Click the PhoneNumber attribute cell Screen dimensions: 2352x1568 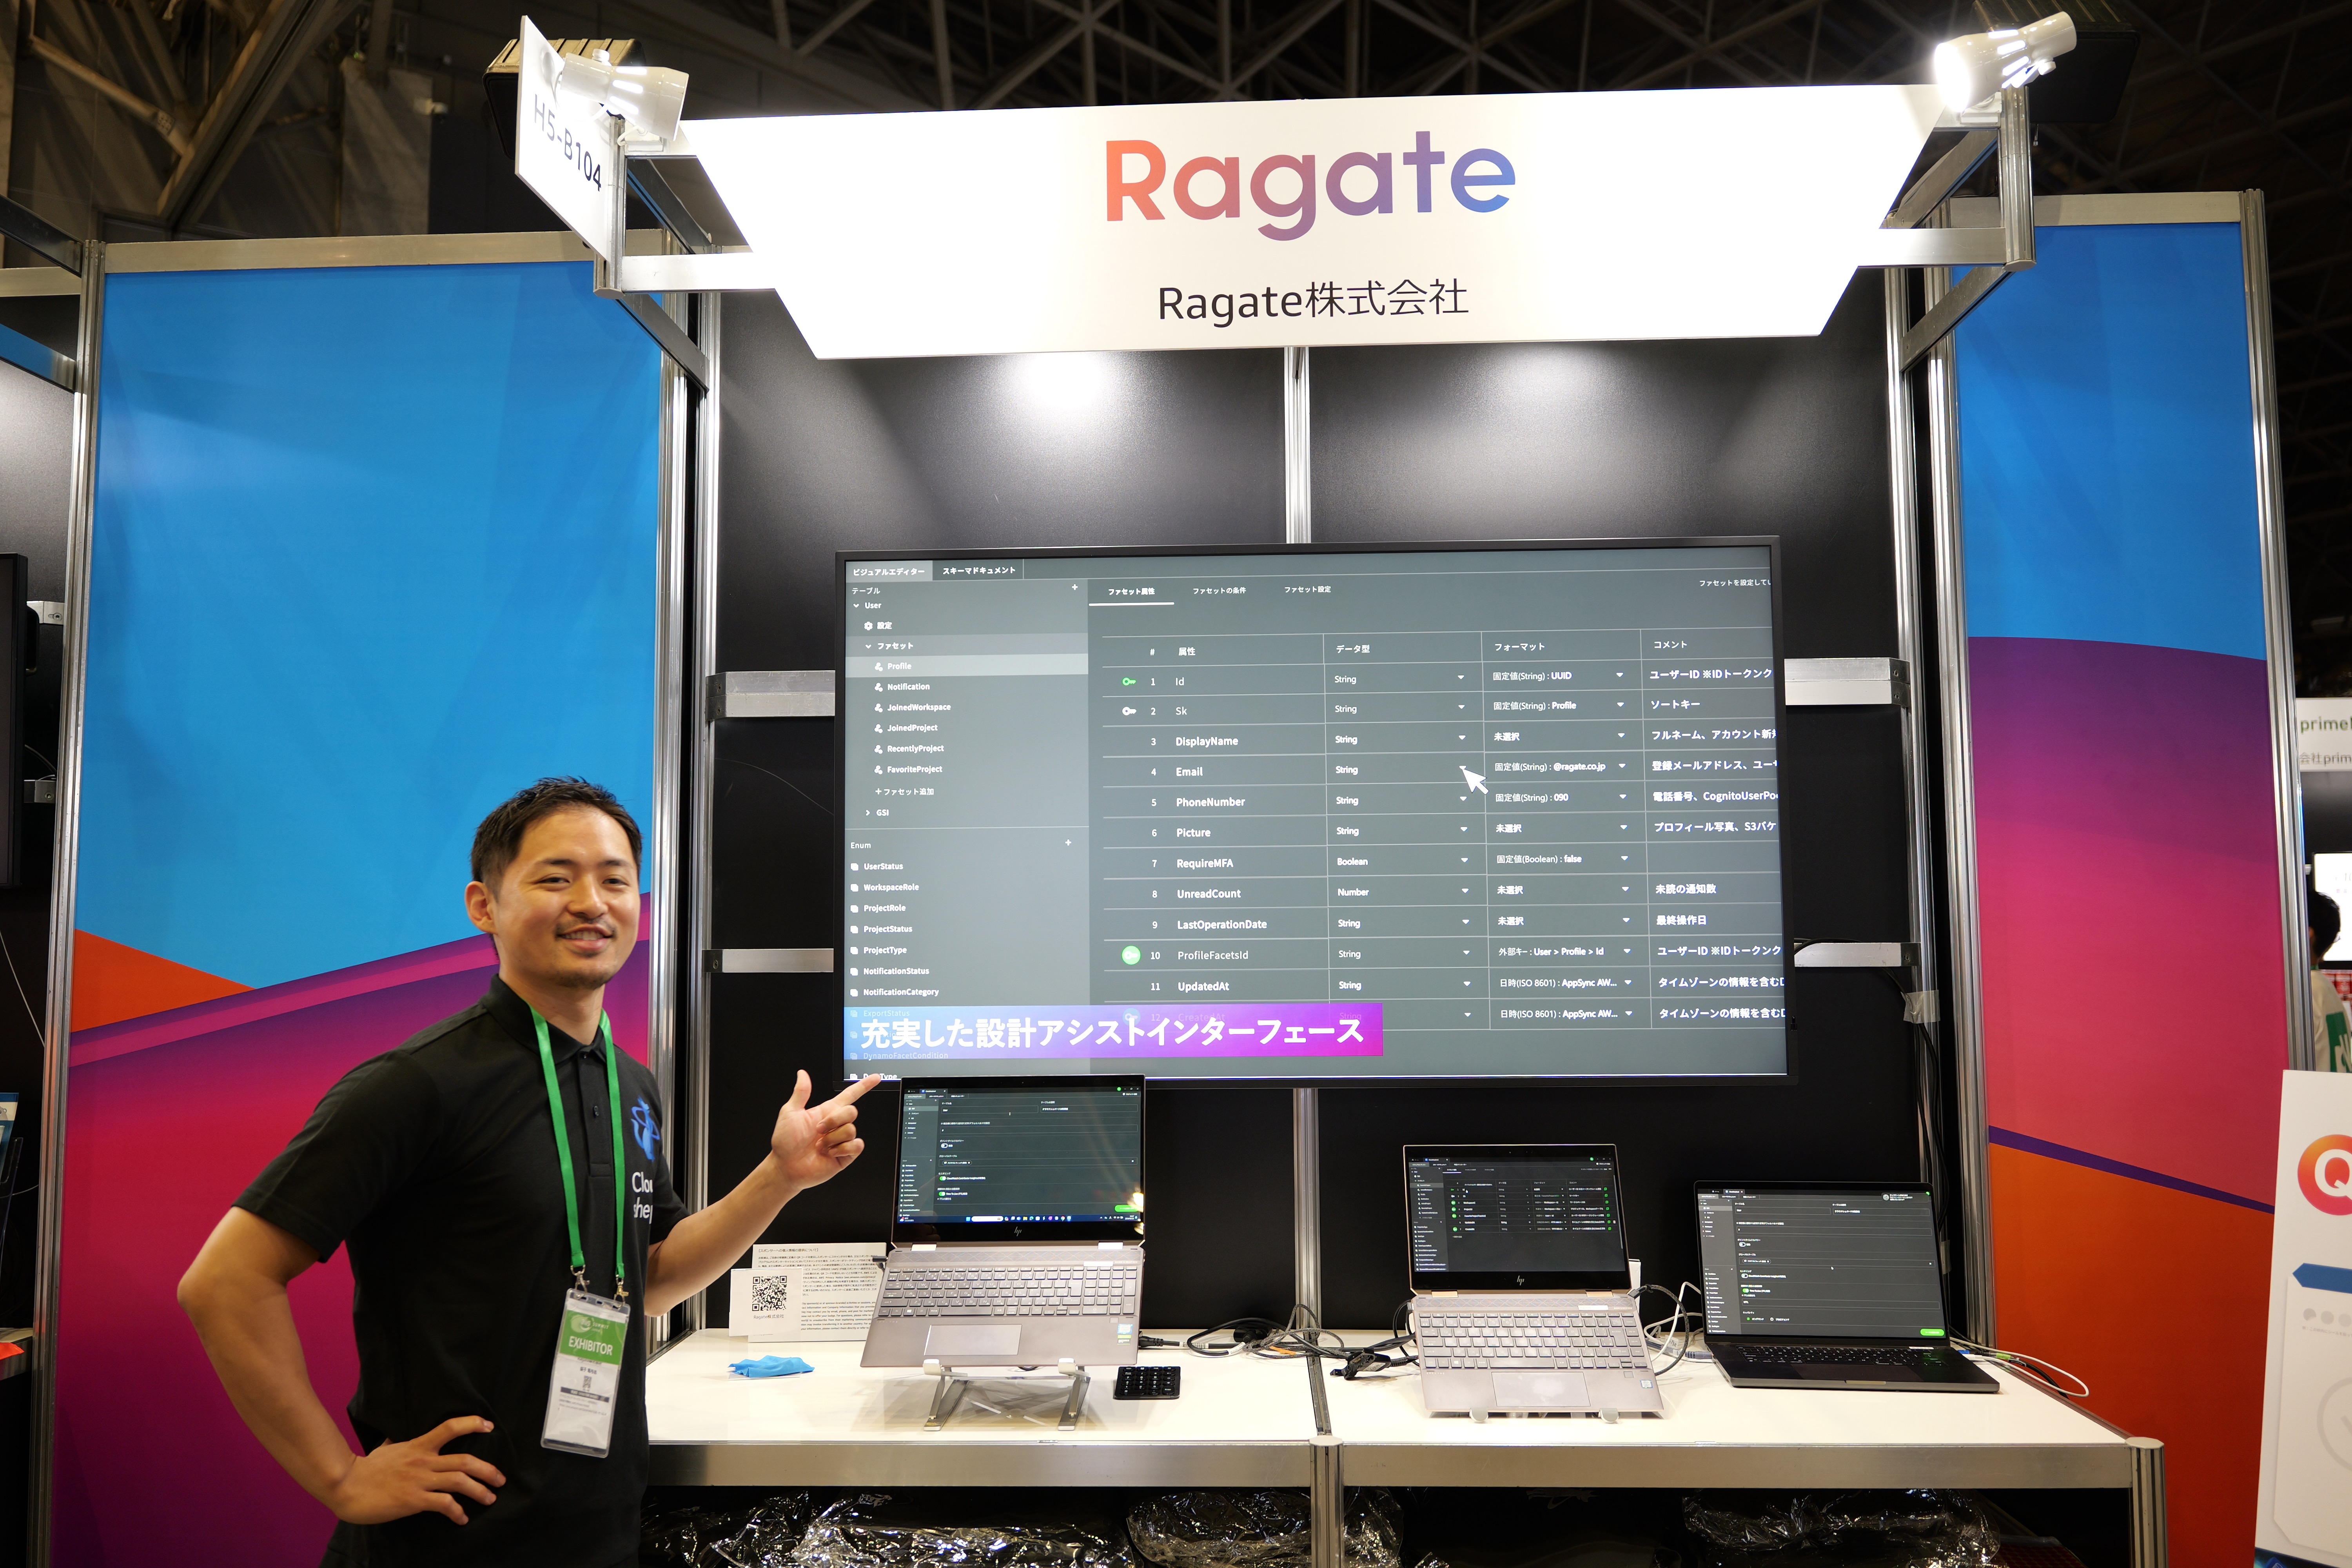(1210, 802)
